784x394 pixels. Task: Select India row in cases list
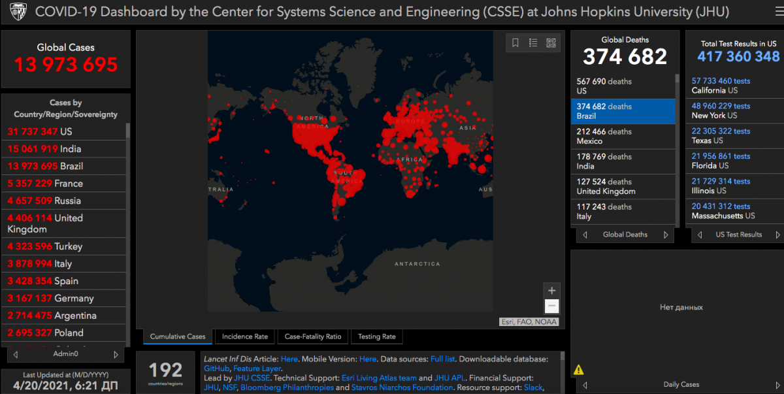point(63,149)
